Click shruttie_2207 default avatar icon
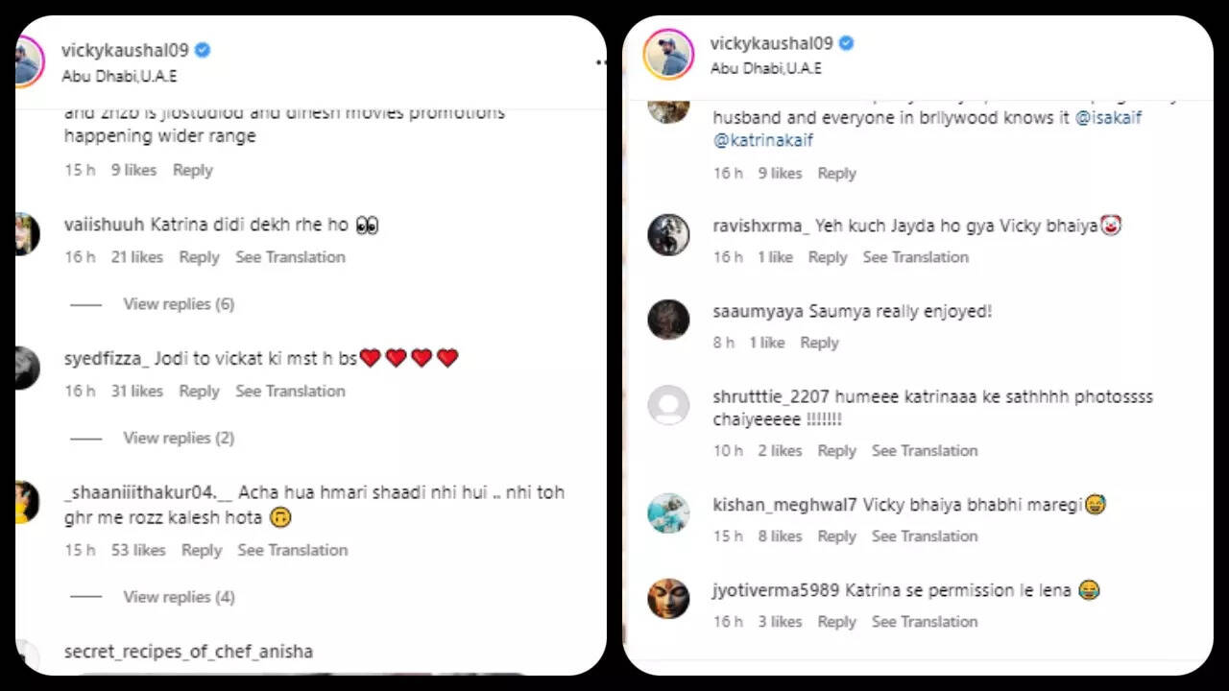1229x691 pixels. coord(668,405)
